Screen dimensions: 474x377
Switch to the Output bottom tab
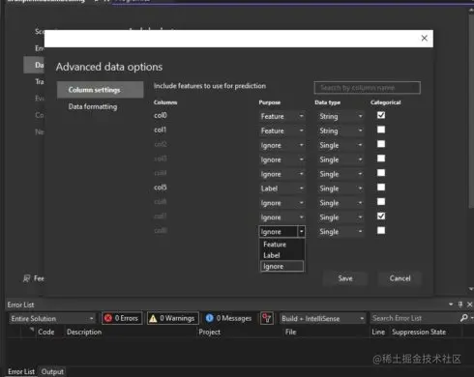52,371
